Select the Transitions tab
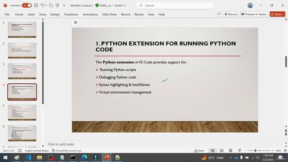The image size is (288, 162). point(71,14)
